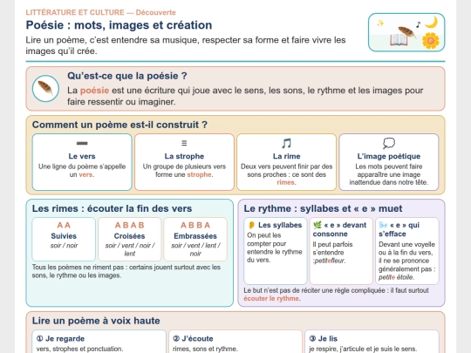
Task: Click "LITTÉRATURE ET CULTURE — Découverte" label
Action: tap(100, 12)
